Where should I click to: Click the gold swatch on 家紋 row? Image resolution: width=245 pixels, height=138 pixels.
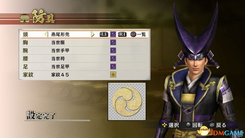(x=113, y=75)
